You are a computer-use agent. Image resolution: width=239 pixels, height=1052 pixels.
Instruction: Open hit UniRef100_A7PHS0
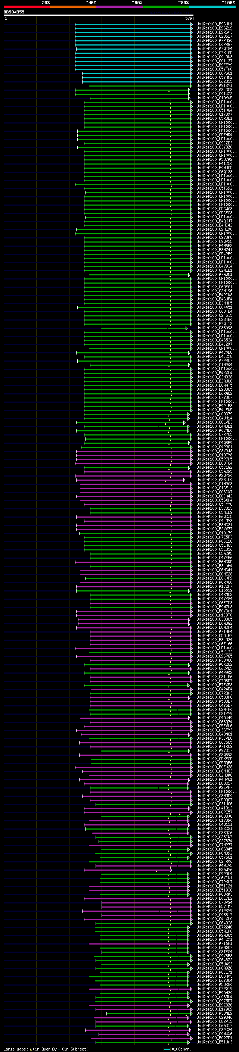[x=214, y=40]
